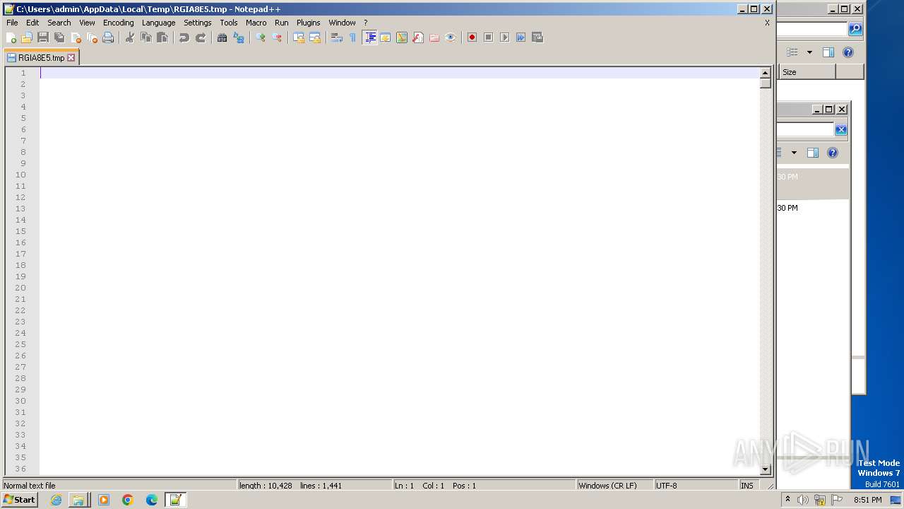This screenshot has height=509, width=904.
Task: Click the Close All toolbar icon
Action: point(92,37)
